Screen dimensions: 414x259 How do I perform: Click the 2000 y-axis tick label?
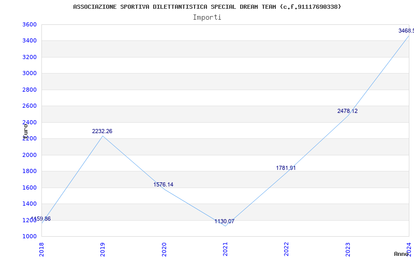(29, 155)
